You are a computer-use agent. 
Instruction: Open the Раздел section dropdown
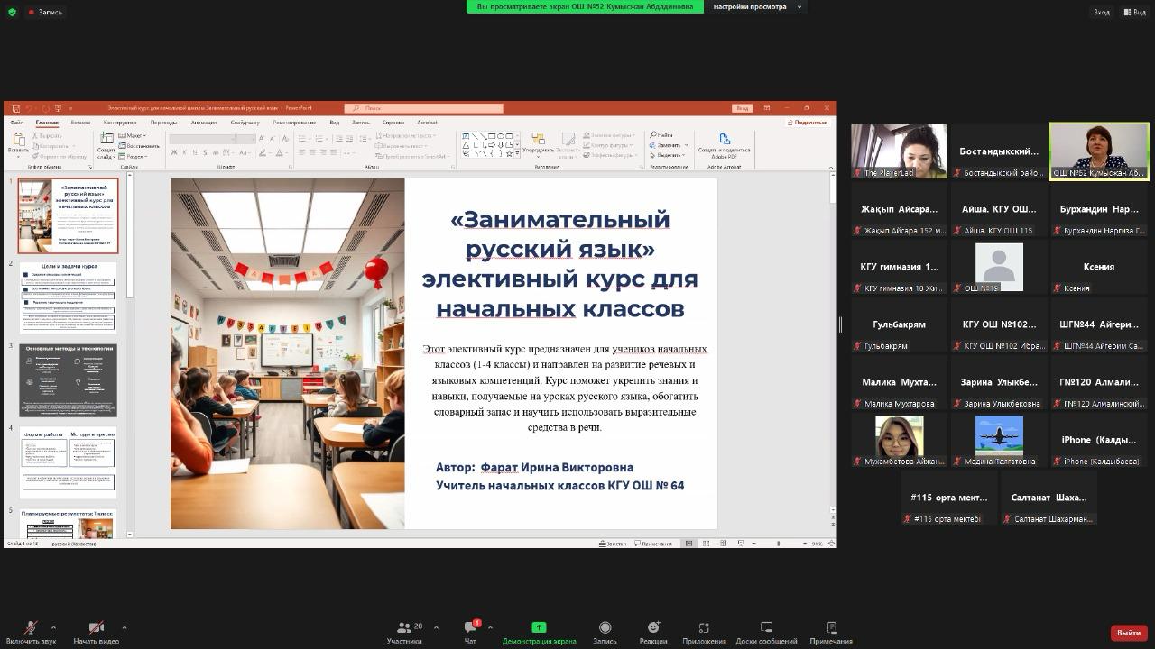point(134,156)
